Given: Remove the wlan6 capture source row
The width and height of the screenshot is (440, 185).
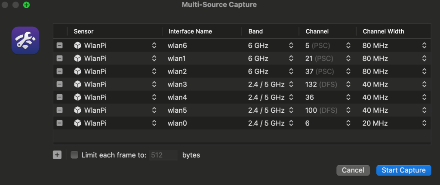Looking at the screenshot, I should (x=60, y=45).
